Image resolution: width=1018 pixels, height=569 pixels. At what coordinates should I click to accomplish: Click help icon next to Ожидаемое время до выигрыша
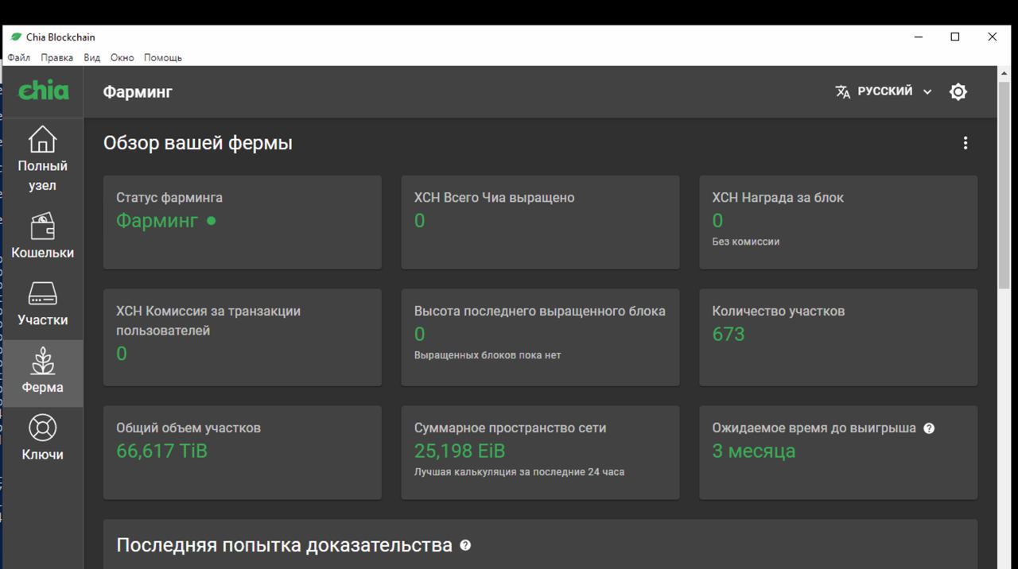point(929,428)
